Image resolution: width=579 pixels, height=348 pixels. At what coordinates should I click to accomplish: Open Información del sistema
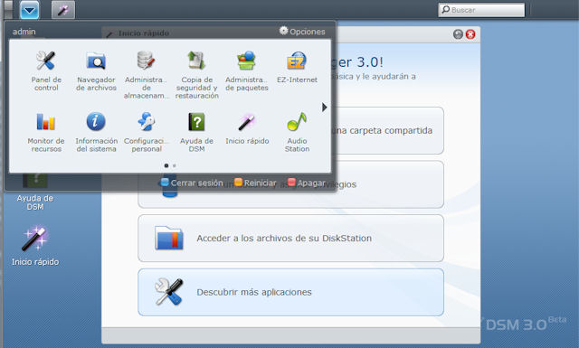click(x=96, y=132)
